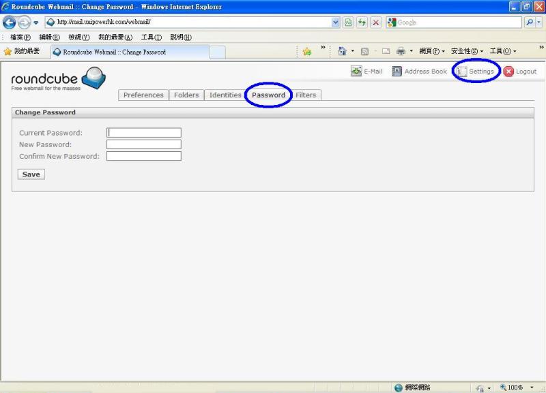Image resolution: width=546 pixels, height=393 pixels.
Task: Open the 編輯(E) menu
Action: coord(49,37)
